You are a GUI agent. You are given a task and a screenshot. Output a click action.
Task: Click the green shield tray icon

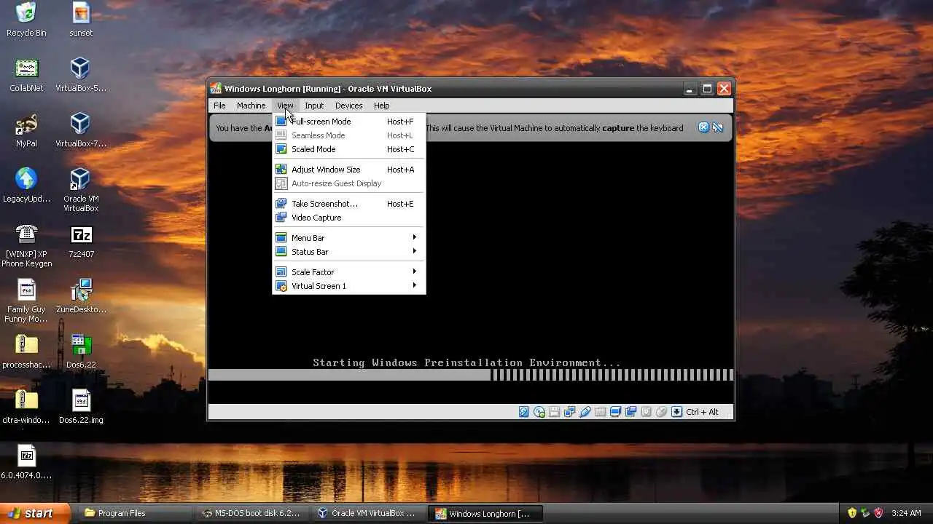(865, 513)
